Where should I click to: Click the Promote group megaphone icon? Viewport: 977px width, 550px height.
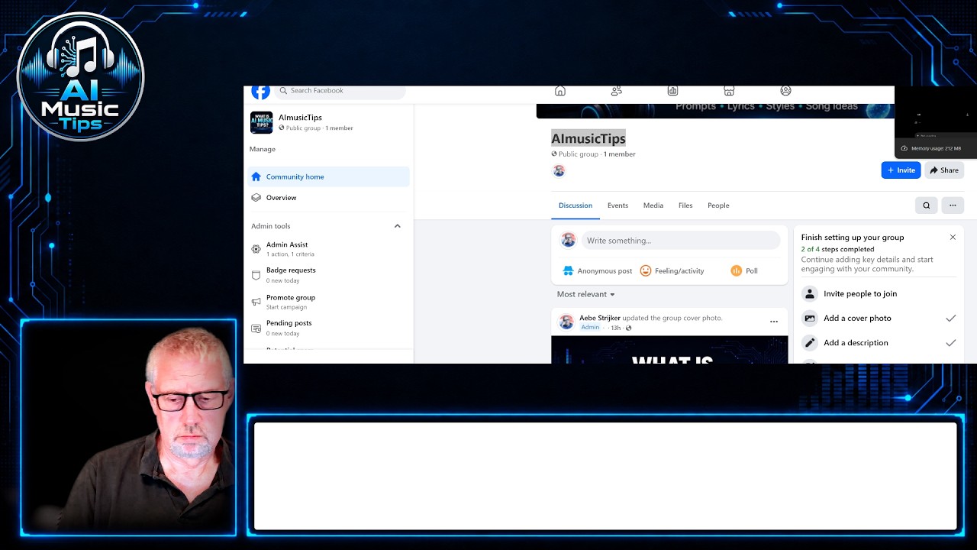click(256, 302)
